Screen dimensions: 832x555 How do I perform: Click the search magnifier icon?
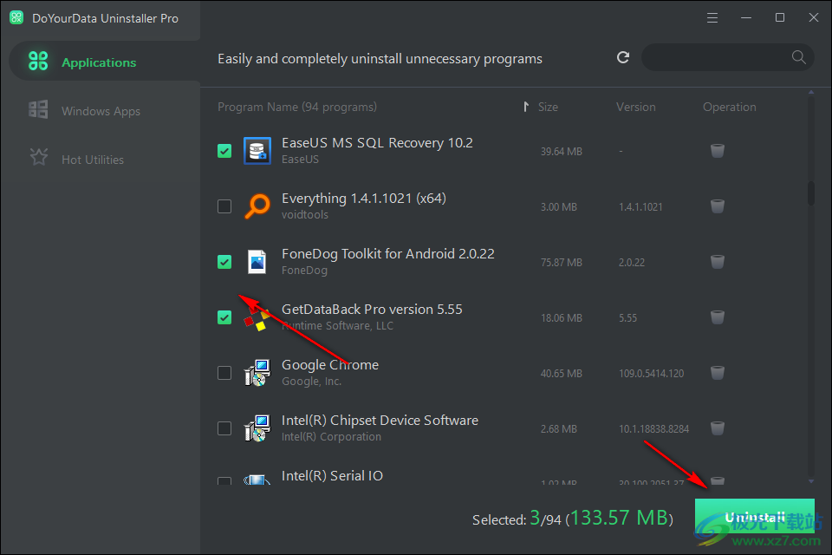tap(798, 57)
